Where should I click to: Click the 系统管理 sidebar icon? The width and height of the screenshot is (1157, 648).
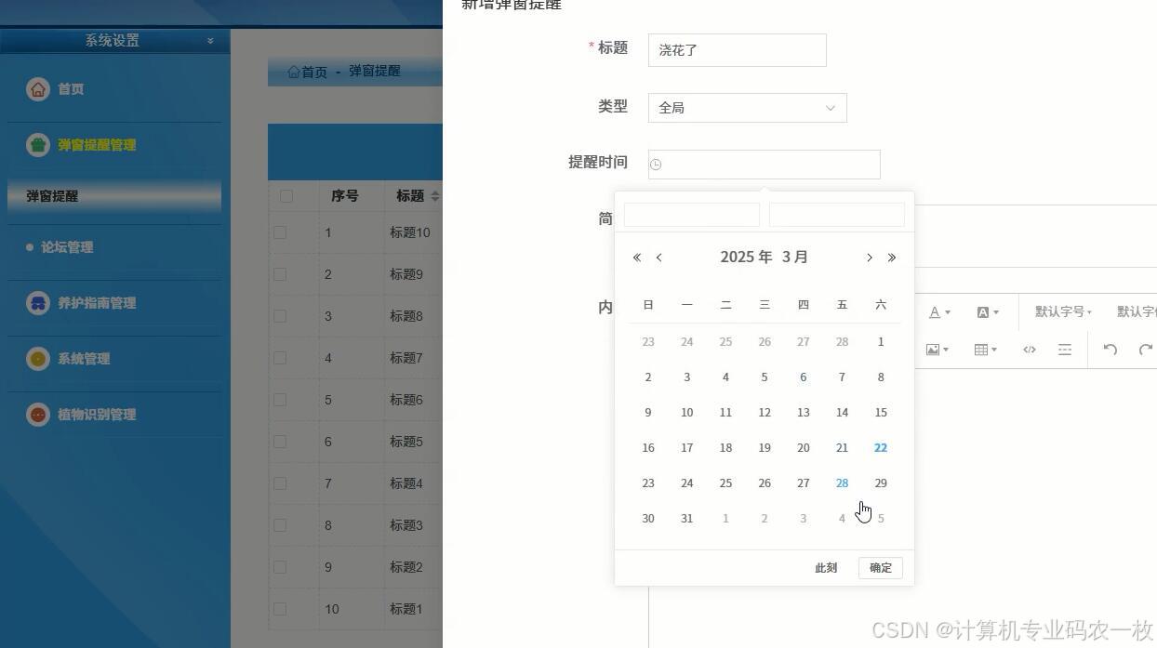37,359
